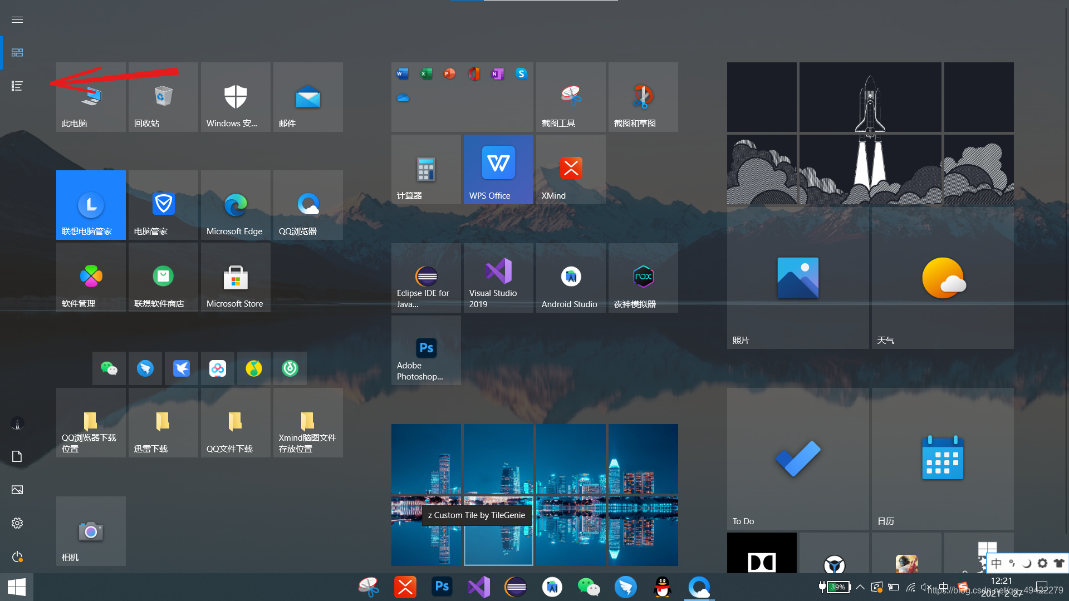Click the Windows Start button

click(17, 587)
